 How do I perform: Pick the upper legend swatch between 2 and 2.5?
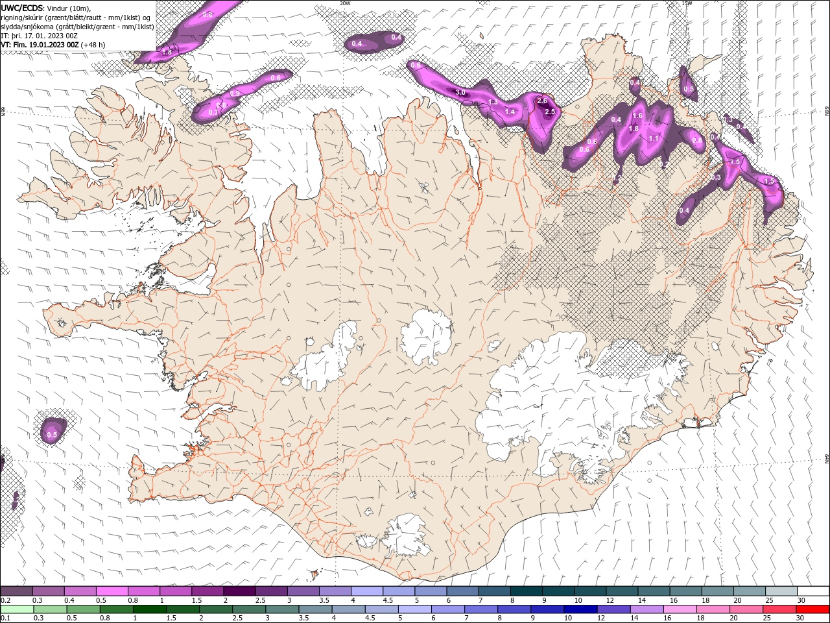(x=239, y=591)
